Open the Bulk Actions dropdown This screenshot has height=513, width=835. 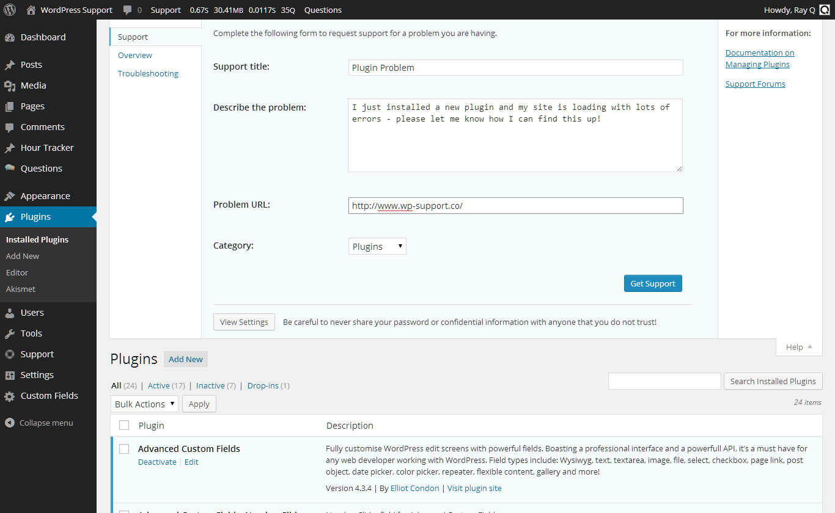coord(145,404)
